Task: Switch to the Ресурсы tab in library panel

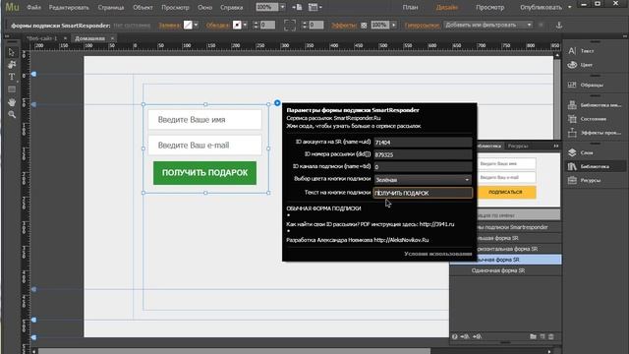Action: [x=518, y=146]
